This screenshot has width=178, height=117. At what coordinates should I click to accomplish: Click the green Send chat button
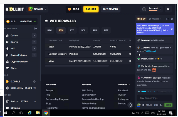168,105
